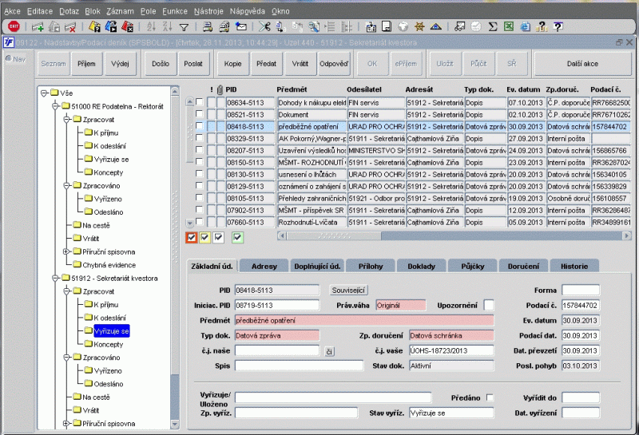The image size is (639, 435).
Task: Click the envelope mail toolbar icon
Action: tap(240, 26)
